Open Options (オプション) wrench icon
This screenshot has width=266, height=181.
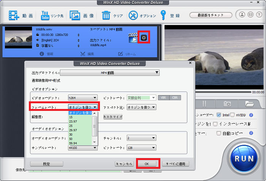(133, 16)
